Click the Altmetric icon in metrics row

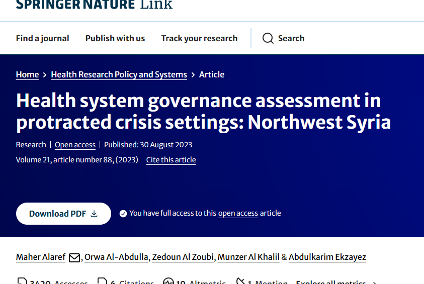pyautogui.click(x=168, y=281)
